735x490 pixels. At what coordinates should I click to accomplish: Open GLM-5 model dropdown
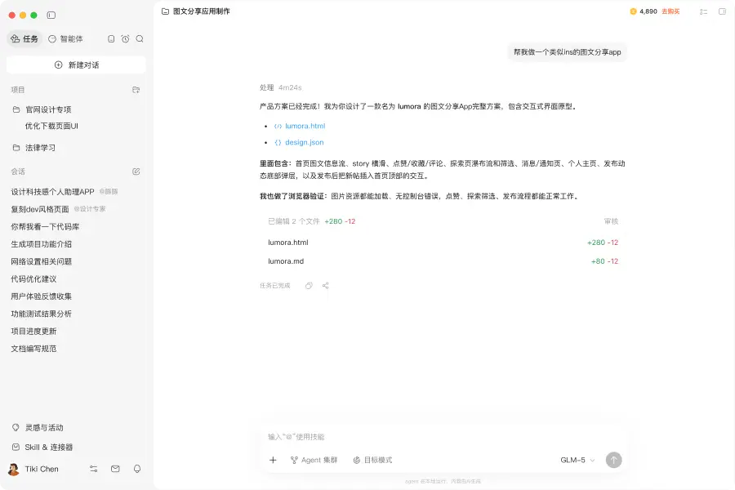(x=577, y=460)
